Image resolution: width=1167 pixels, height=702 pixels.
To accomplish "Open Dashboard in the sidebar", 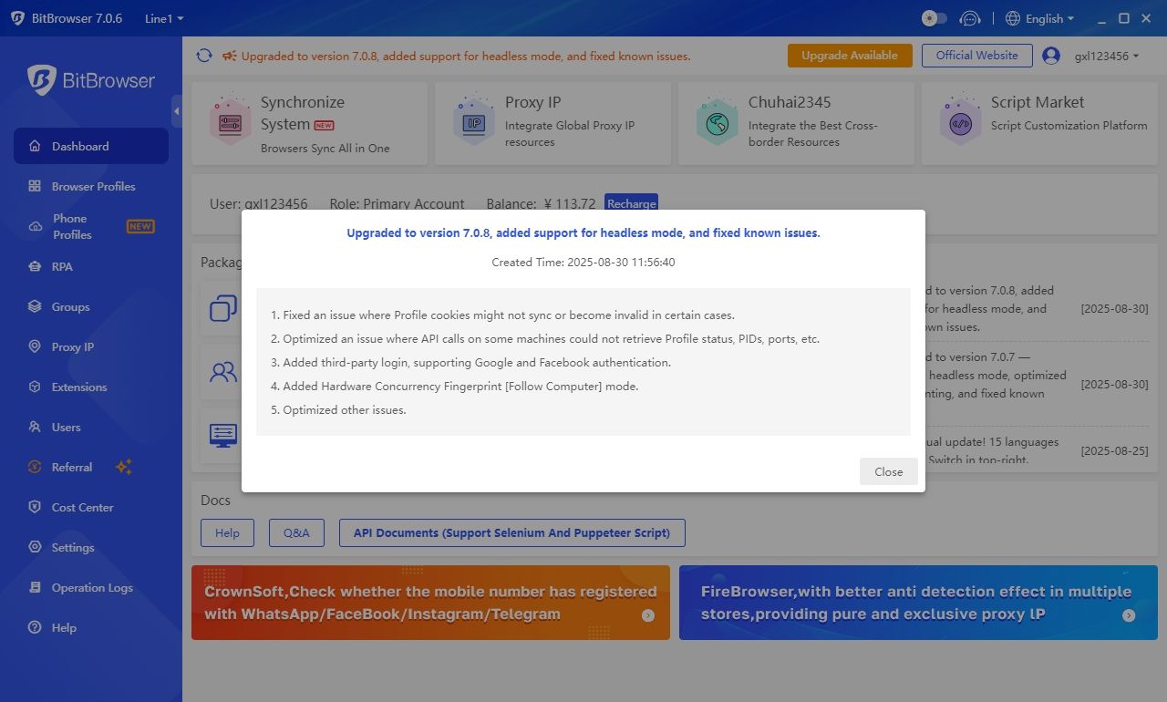I will [x=91, y=146].
